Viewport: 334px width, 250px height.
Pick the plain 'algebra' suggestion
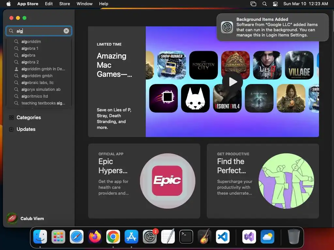[x=39, y=55]
